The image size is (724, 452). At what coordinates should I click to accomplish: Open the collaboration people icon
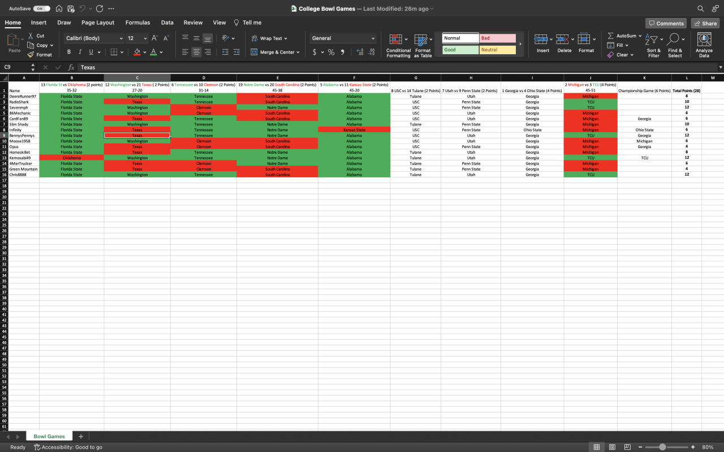[714, 8]
